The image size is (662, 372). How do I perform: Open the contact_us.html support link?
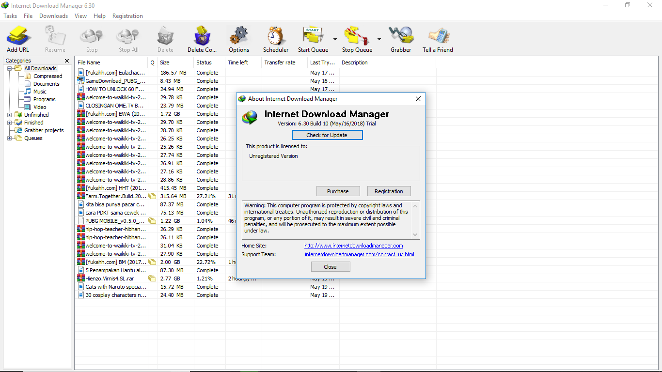tap(359, 254)
